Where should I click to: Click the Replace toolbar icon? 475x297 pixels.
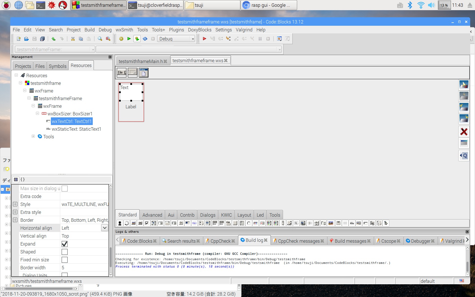tap(108, 39)
